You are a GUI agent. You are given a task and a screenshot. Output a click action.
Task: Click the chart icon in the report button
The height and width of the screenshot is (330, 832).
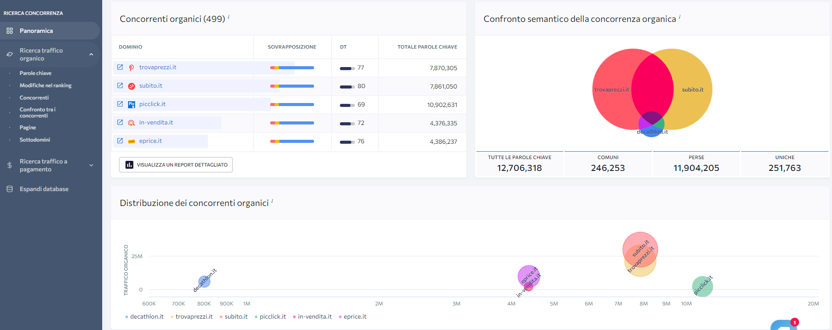129,165
